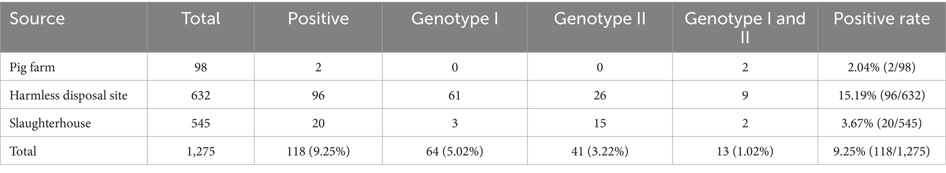Click the 632 total cell
Image resolution: width=946 pixels, height=173 pixels.
(x=200, y=95)
